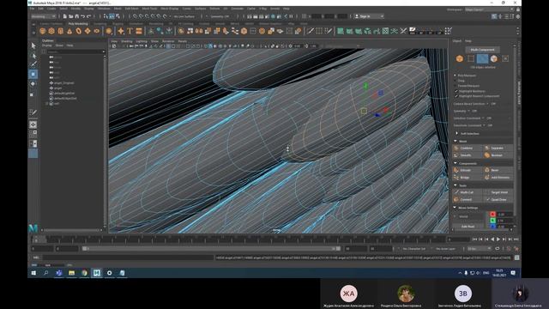
Task: Open the Modeling menu set dropdown
Action: click(x=44, y=16)
